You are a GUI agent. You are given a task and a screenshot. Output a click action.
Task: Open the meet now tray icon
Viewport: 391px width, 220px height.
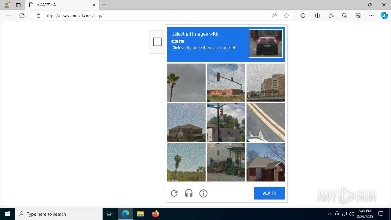(337, 214)
